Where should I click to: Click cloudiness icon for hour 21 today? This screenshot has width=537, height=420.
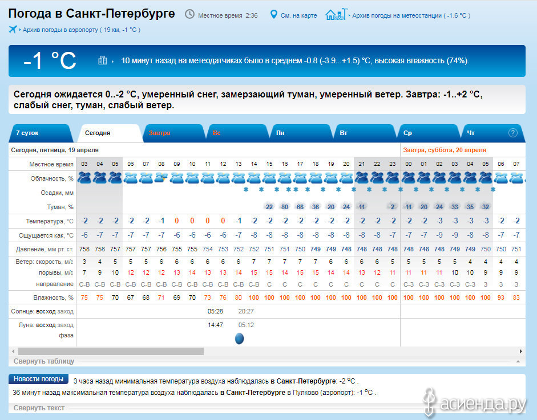click(362, 178)
